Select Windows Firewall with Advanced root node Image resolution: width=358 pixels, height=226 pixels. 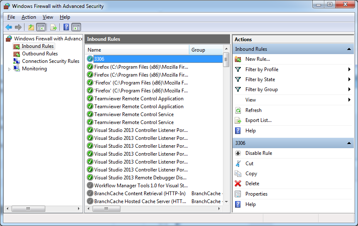[x=48, y=39]
